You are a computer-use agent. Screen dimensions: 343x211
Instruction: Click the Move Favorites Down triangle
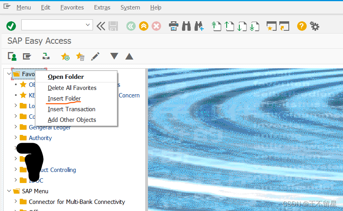pyautogui.click(x=114, y=56)
